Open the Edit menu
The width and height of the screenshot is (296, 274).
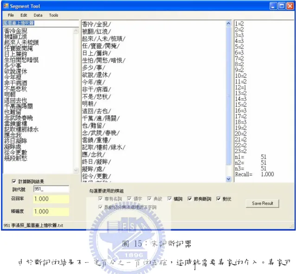[24, 15]
